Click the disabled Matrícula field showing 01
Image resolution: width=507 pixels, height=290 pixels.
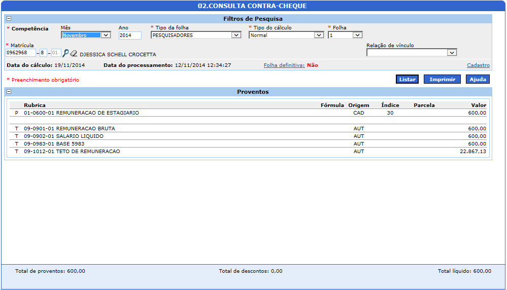[x=55, y=53]
